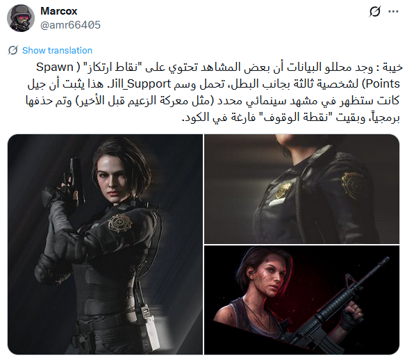Click the @amr66405 handle

70,25
